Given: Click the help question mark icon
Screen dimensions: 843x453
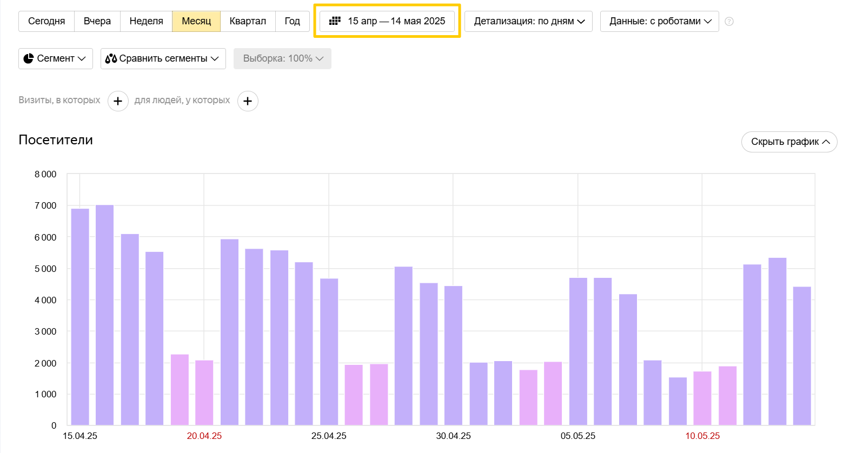Looking at the screenshot, I should [x=729, y=22].
